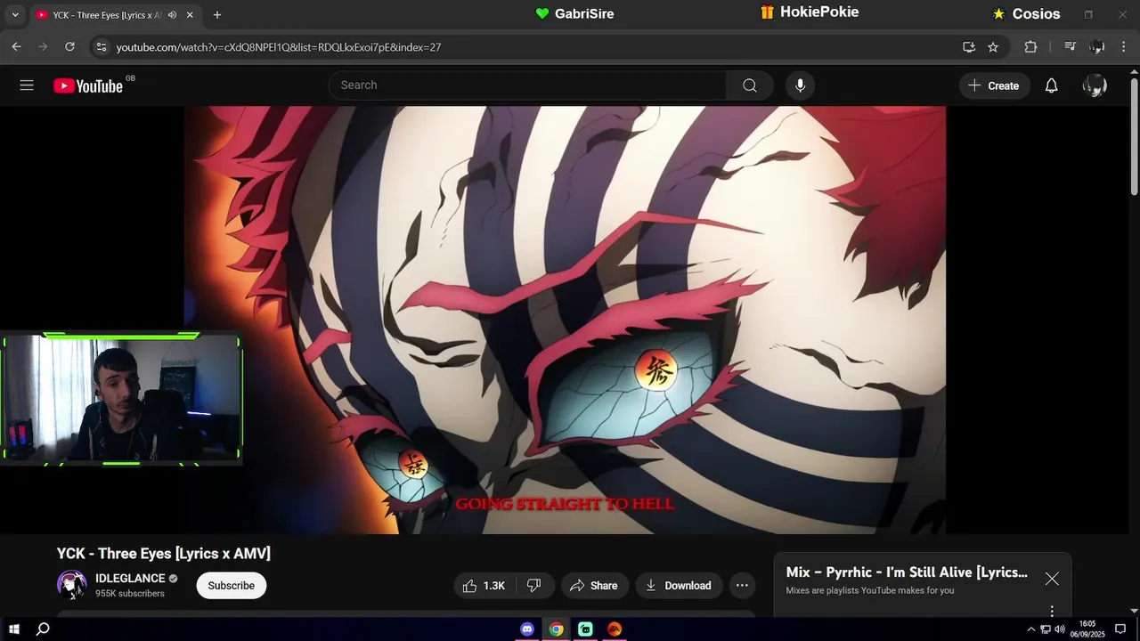Screen dimensions: 1140x641
Task: Install app icon in address bar
Action: 969,47
